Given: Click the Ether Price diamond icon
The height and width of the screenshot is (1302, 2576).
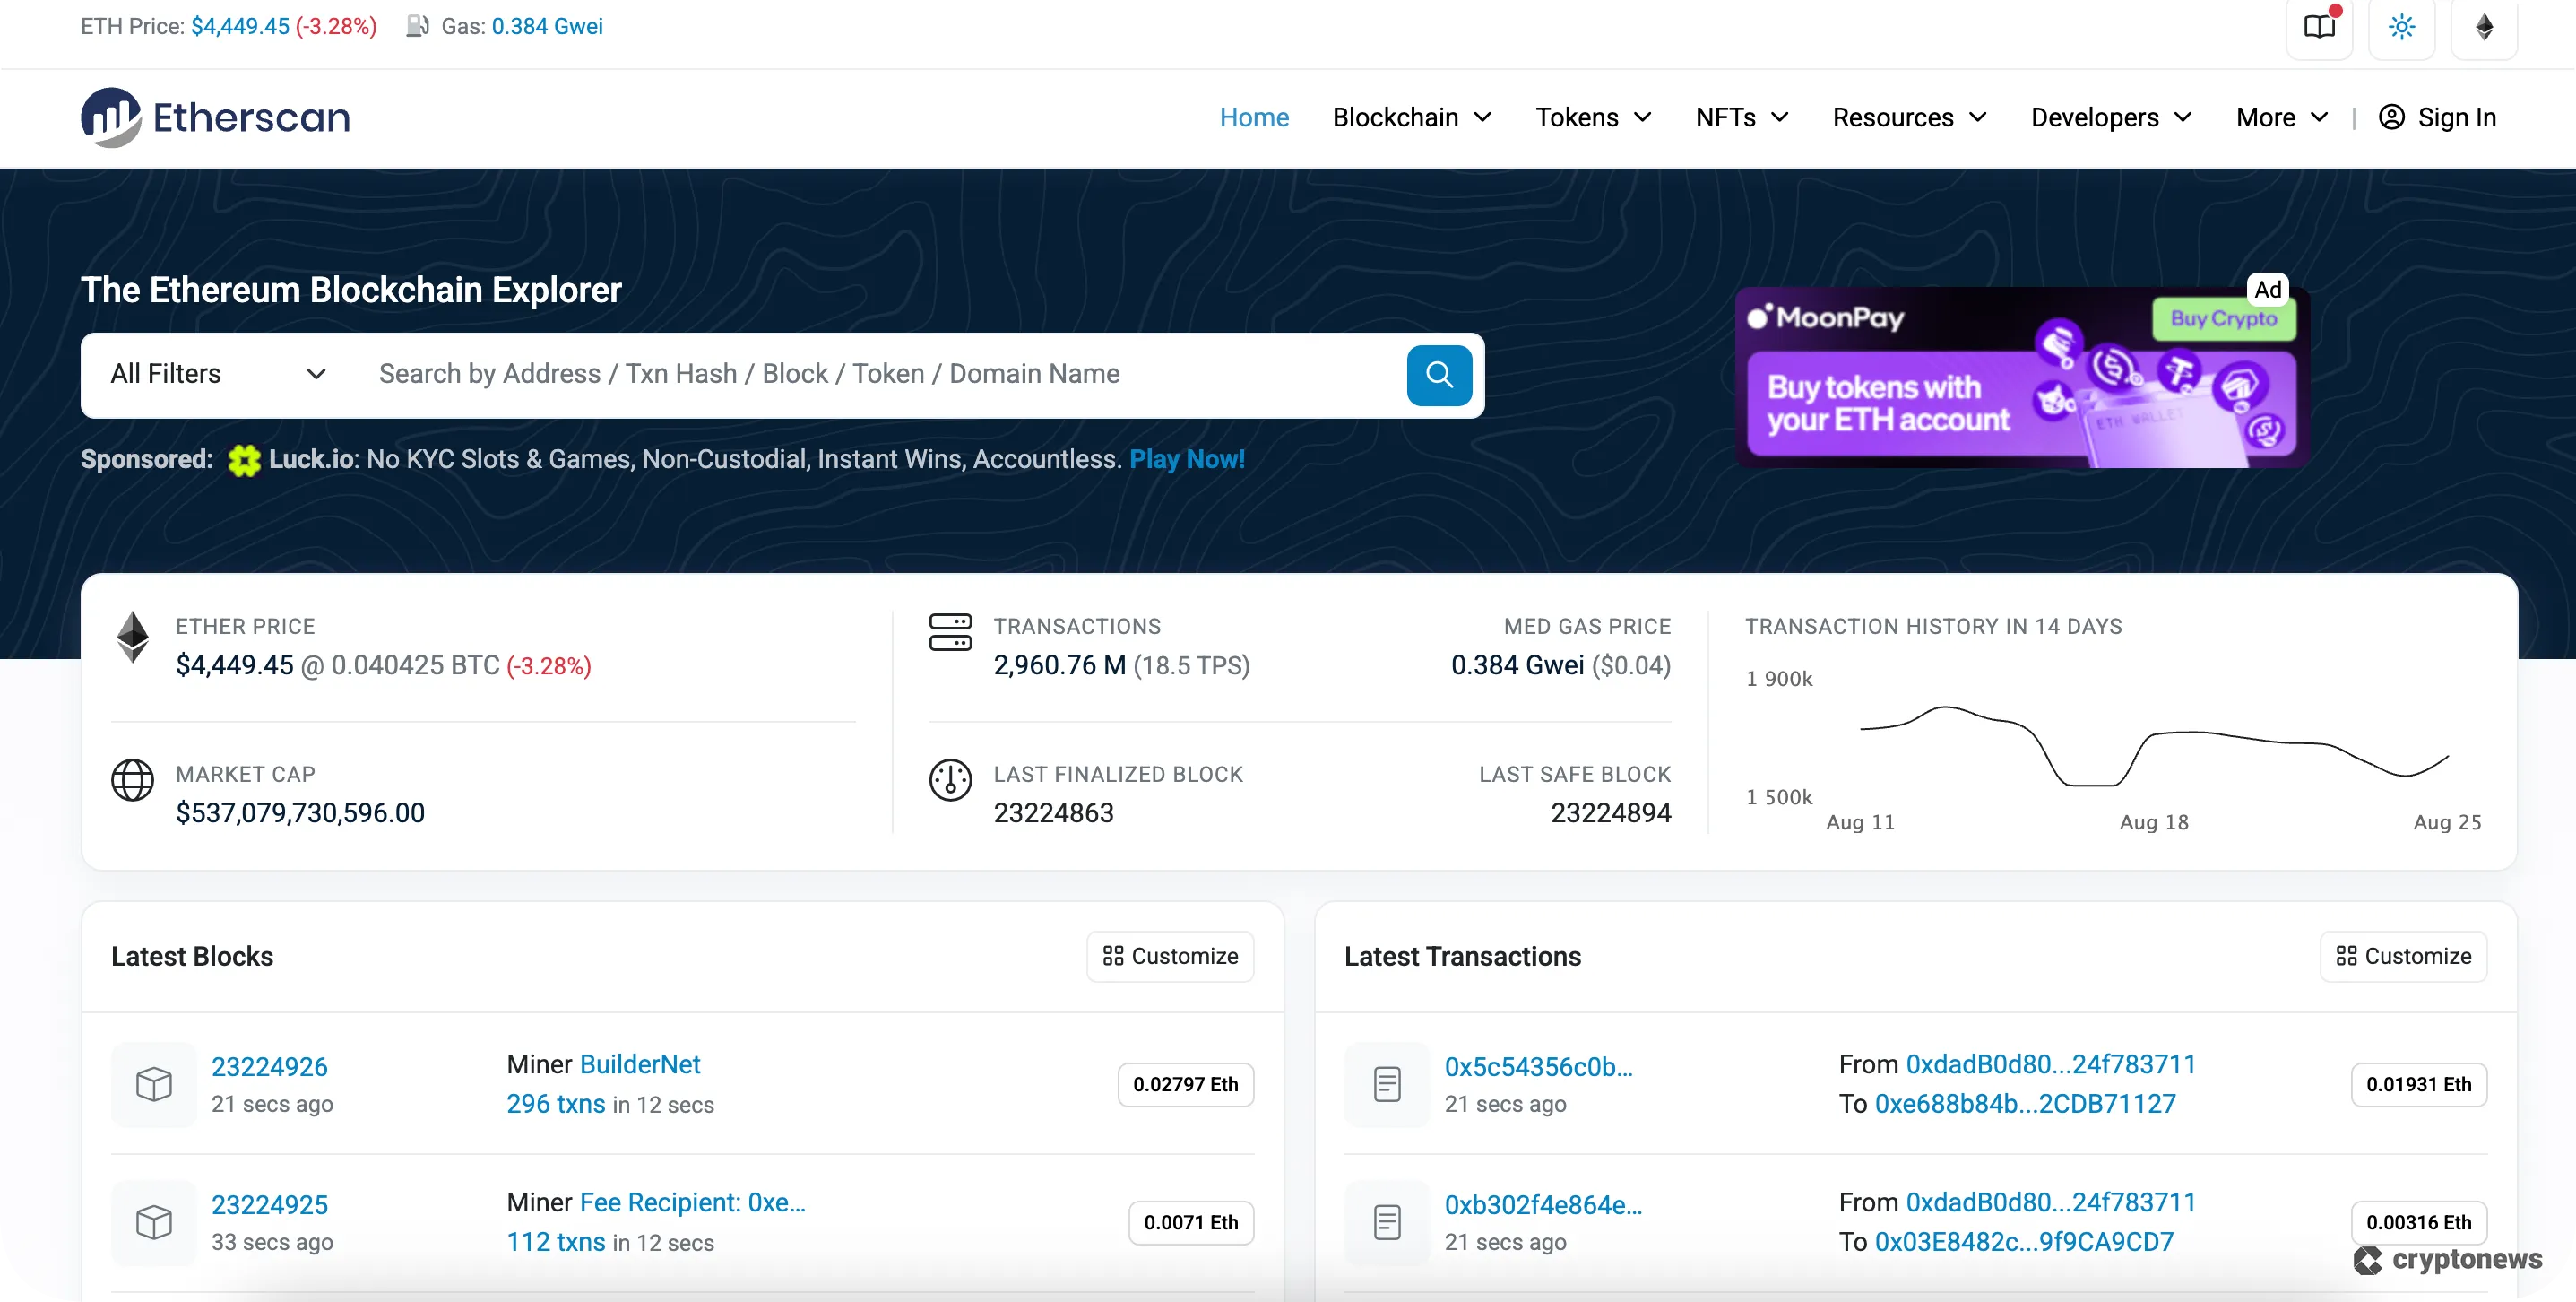Looking at the screenshot, I should coord(132,638).
